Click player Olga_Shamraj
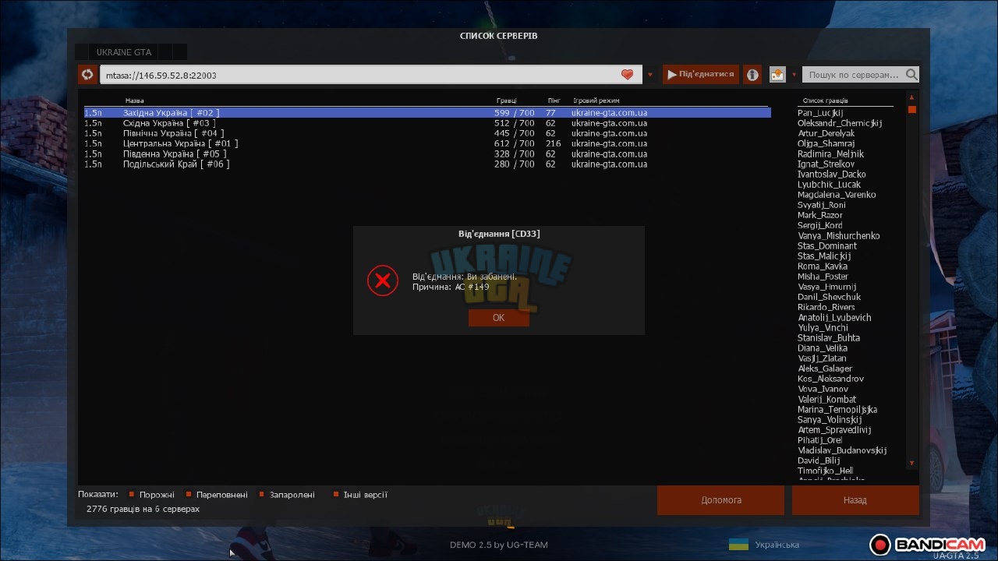 (x=826, y=143)
